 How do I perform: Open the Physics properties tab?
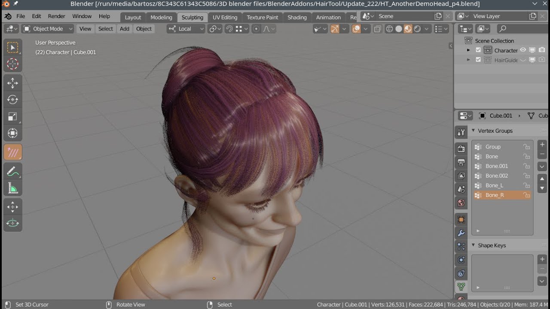(x=461, y=260)
